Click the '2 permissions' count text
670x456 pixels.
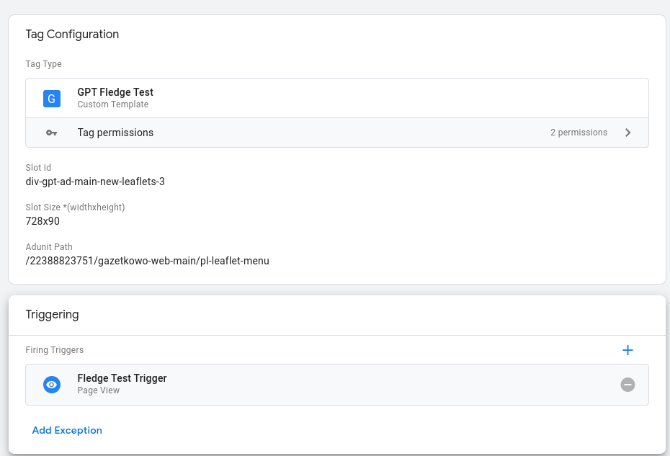[x=579, y=133]
